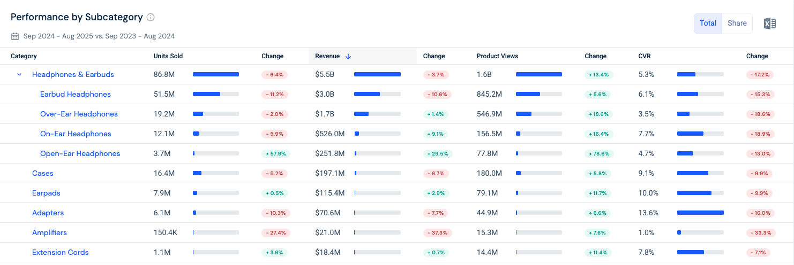Open the Headphones & Earbuds category link
The height and width of the screenshot is (265, 794).
(73, 75)
